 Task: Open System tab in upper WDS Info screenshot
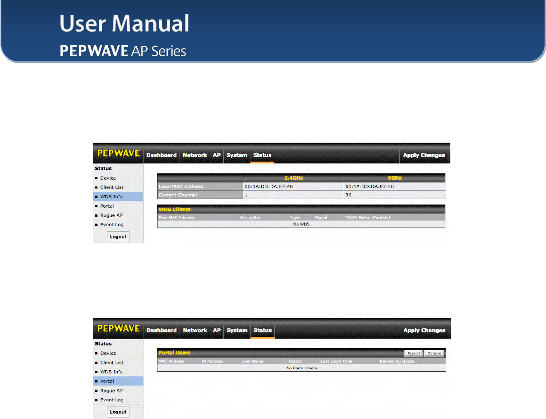237,155
